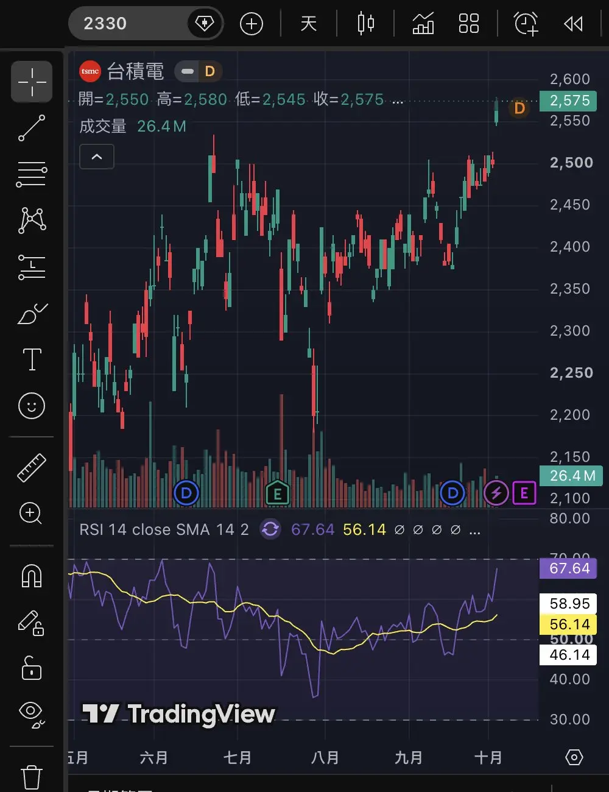The width and height of the screenshot is (609, 792).
Task: Activate the zoom in tool
Action: [x=32, y=514]
